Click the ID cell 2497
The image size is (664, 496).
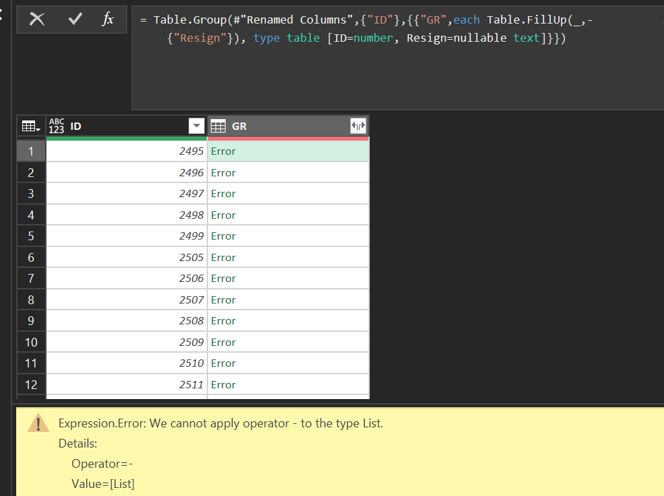127,194
